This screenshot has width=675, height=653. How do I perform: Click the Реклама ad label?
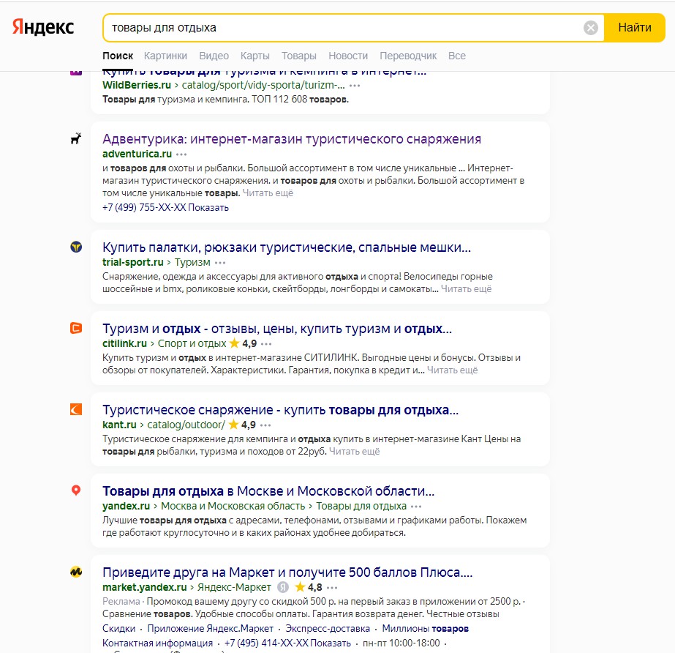(121, 601)
